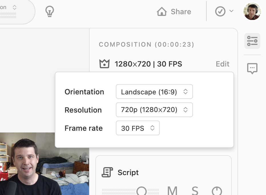Open the user profile avatar

point(252,11)
